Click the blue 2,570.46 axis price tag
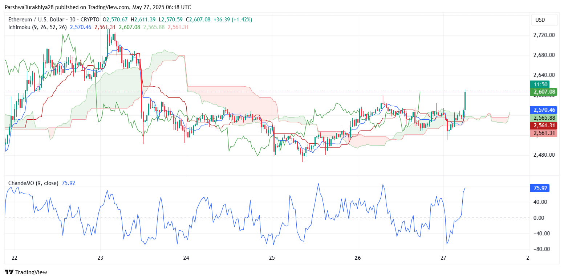Image resolution: width=564 pixels, height=280 pixels. coord(539,110)
